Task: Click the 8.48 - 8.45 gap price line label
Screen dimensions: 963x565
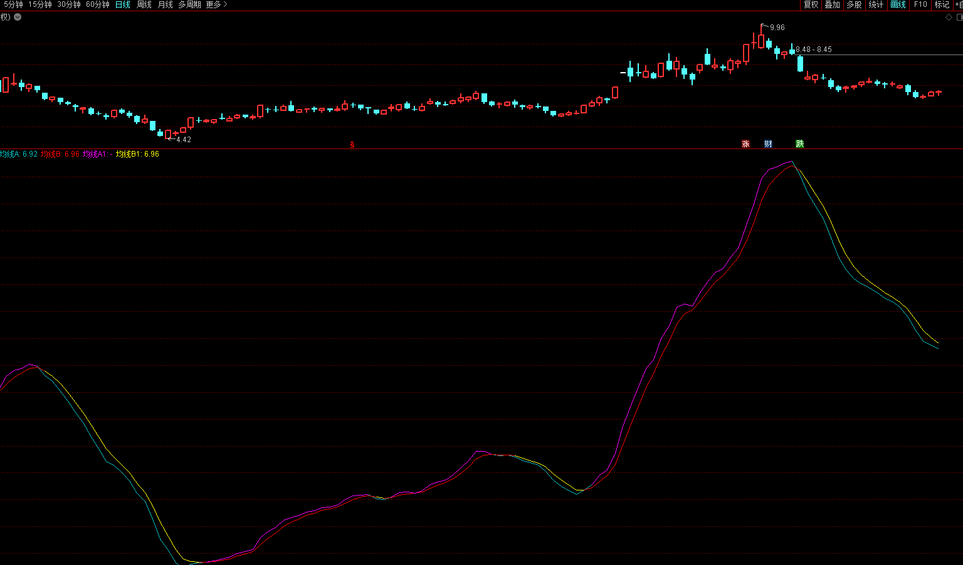Action: click(814, 49)
